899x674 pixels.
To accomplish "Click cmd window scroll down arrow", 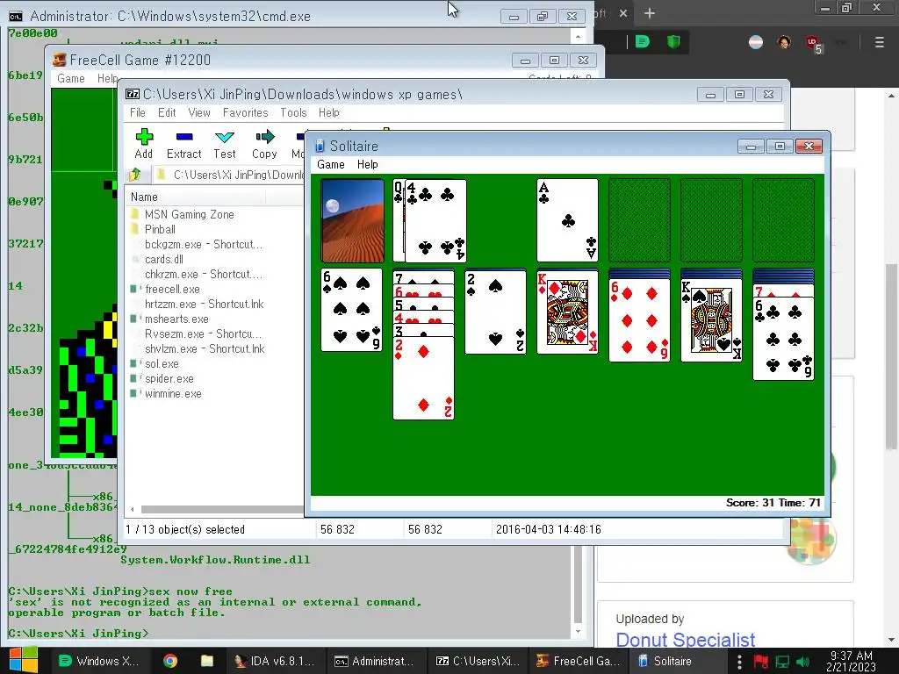I will pyautogui.click(x=578, y=631).
